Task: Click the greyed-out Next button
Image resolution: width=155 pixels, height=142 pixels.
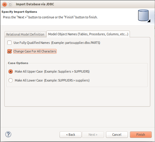Action: 93,135
